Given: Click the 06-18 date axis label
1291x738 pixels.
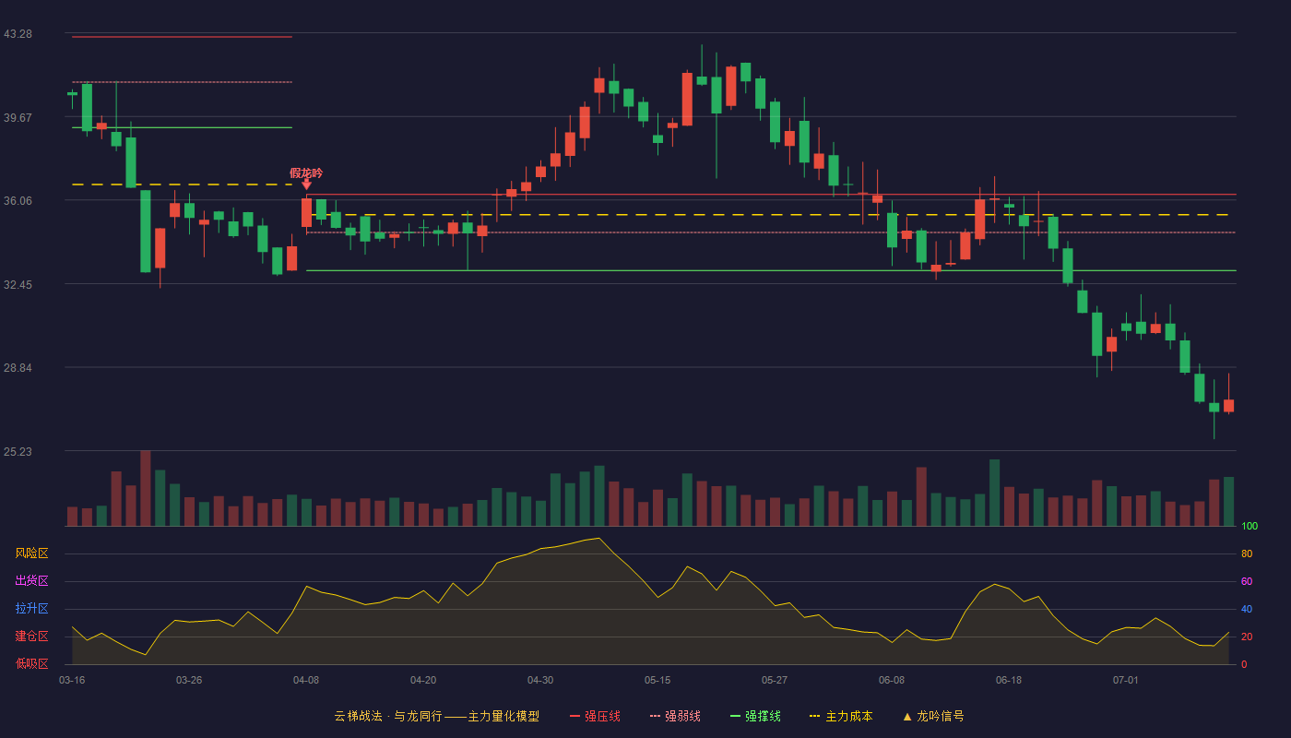Looking at the screenshot, I should 1009,680.
